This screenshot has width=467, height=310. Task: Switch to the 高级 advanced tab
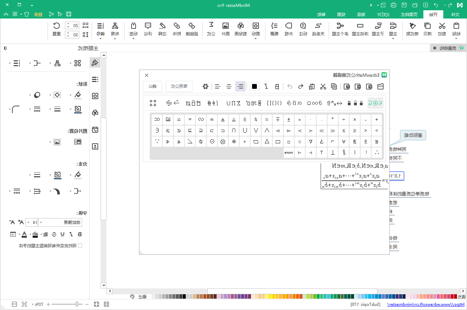(361, 14)
